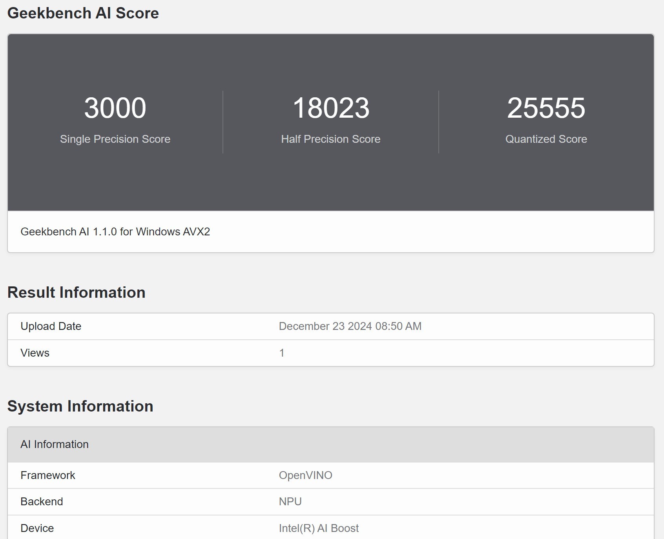Click the Device row label
Screen dimensions: 664x539
37,528
